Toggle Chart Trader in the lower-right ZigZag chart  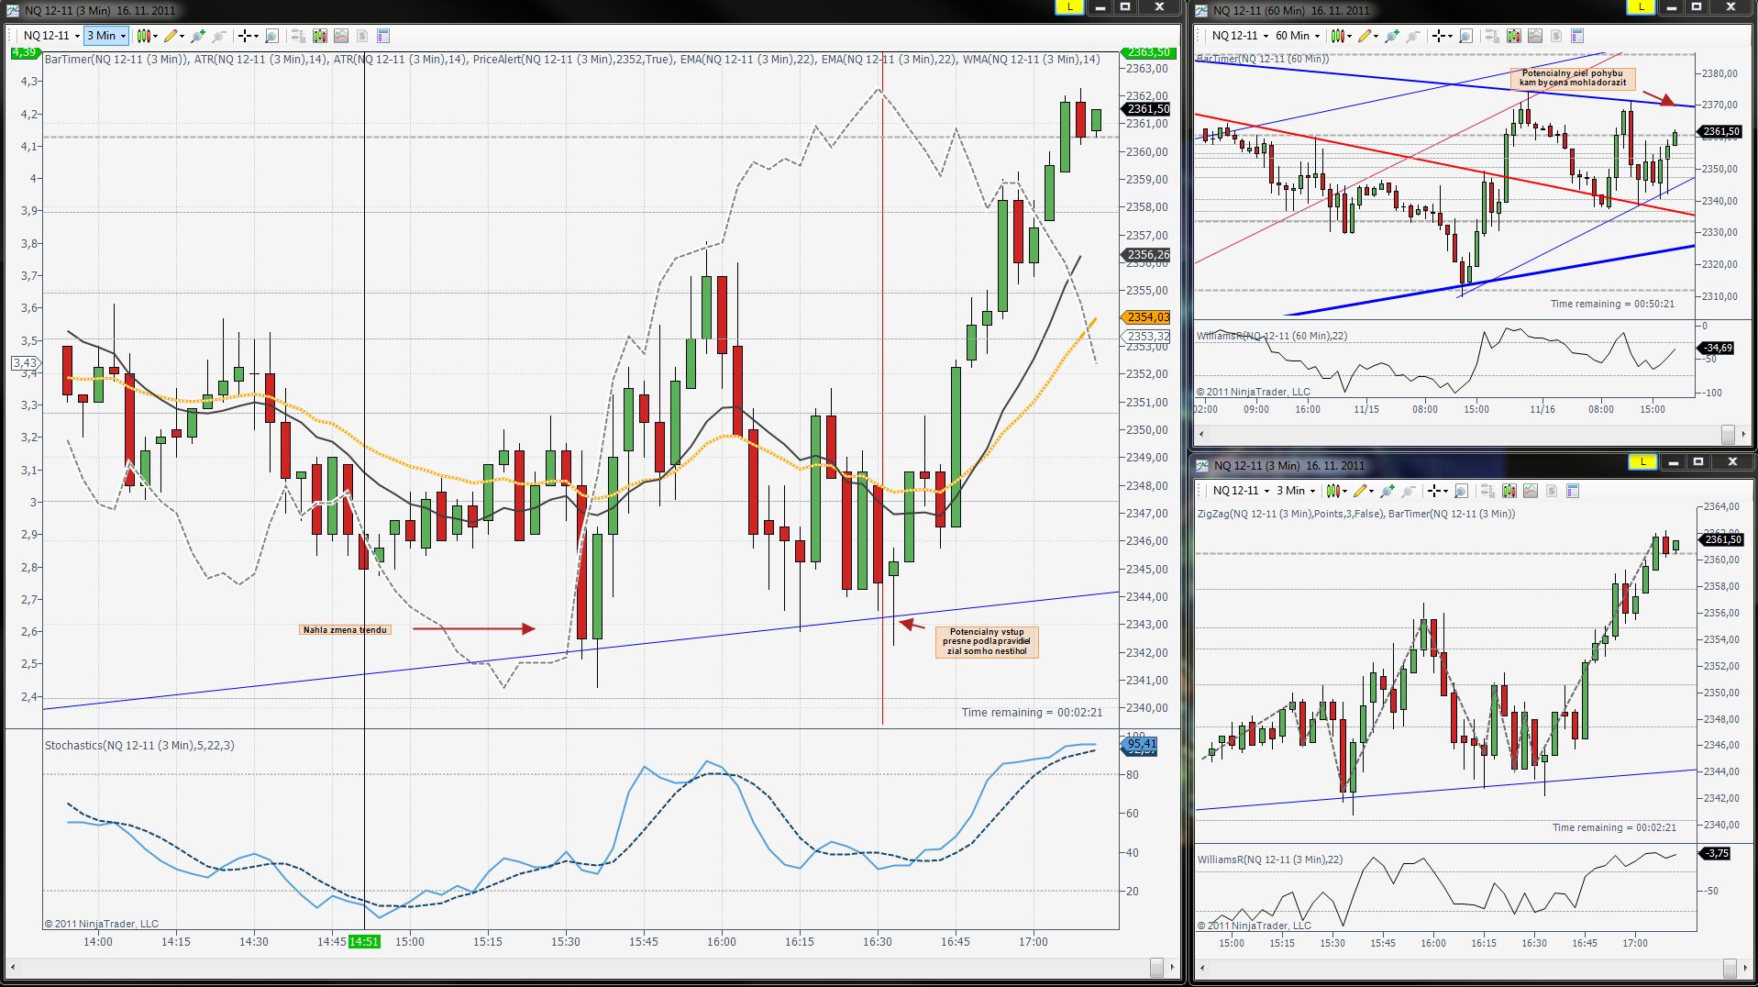1487,491
